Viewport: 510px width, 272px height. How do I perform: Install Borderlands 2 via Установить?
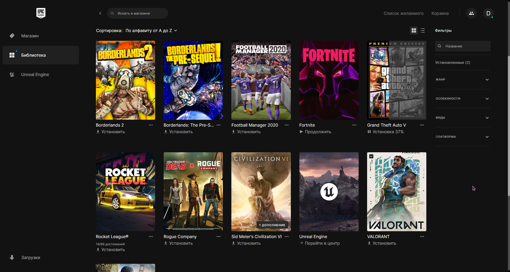pos(110,132)
